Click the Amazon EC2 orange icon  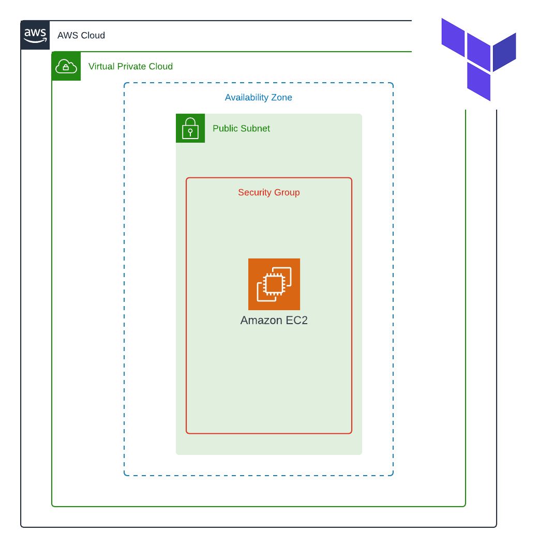[274, 284]
